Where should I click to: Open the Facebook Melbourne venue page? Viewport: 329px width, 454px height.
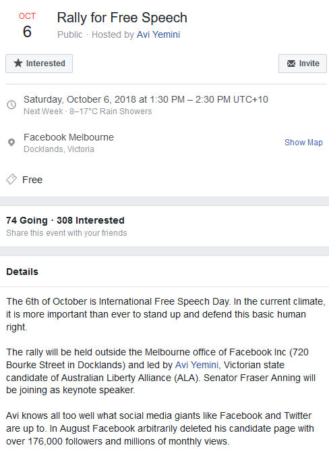[x=69, y=137]
